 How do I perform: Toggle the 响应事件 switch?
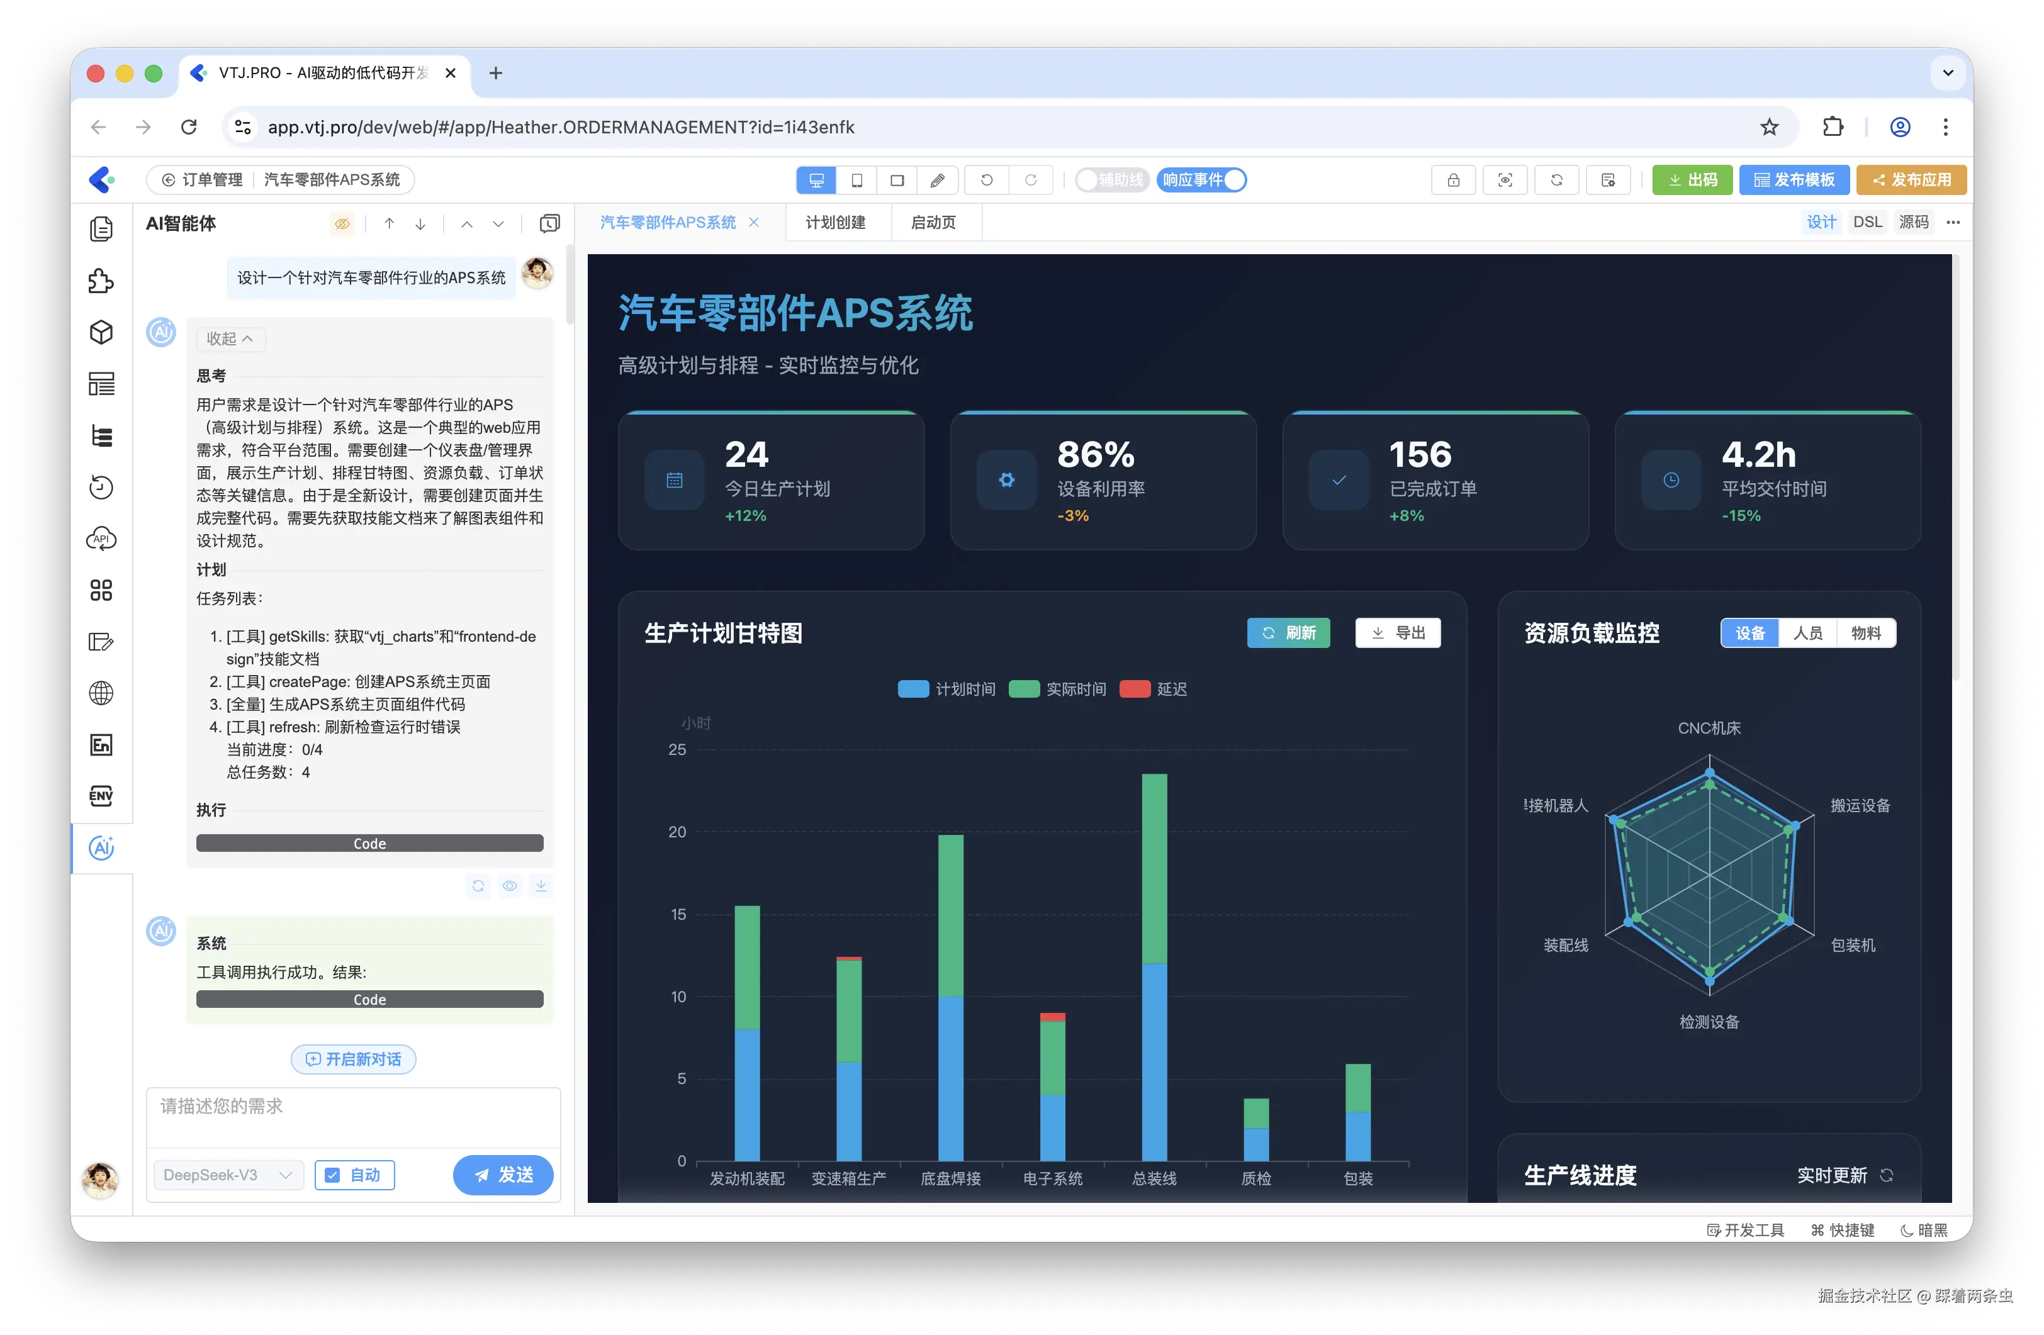click(x=1201, y=181)
